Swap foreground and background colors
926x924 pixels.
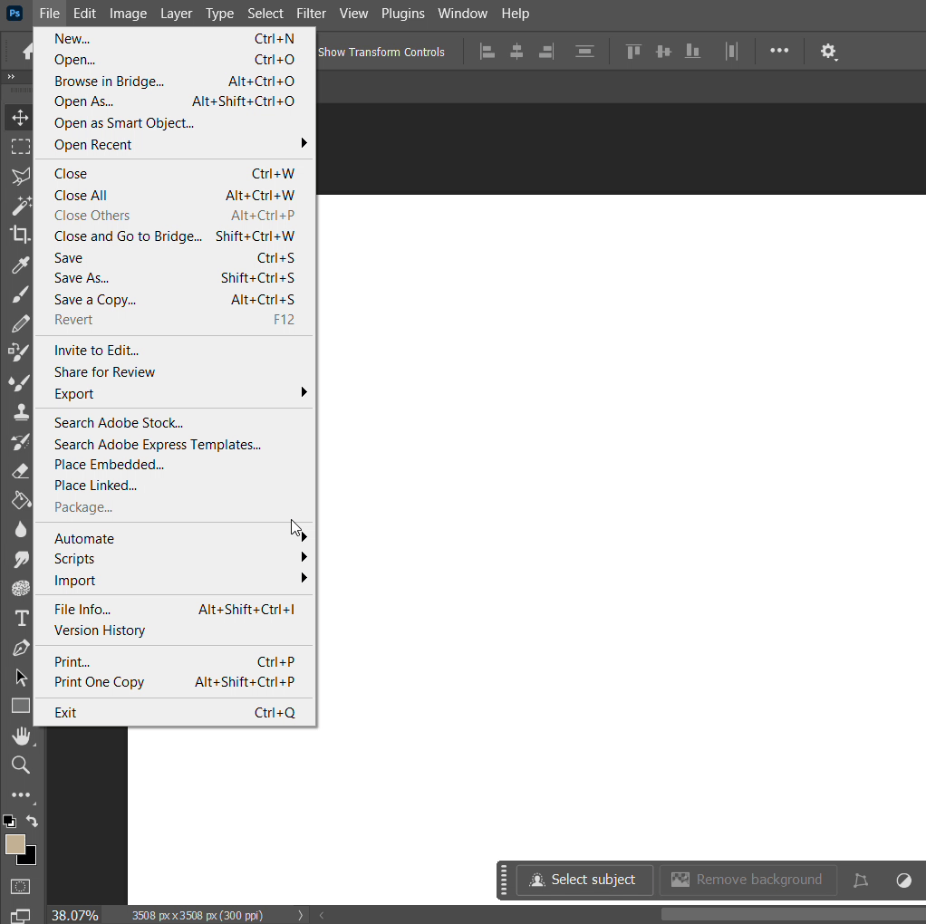pos(32,822)
